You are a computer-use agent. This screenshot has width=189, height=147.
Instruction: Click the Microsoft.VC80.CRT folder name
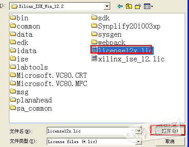tap(52, 75)
